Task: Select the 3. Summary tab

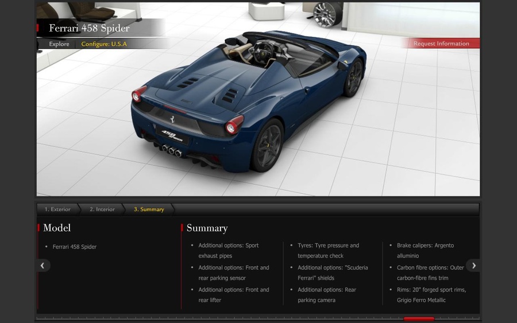Action: [149, 209]
